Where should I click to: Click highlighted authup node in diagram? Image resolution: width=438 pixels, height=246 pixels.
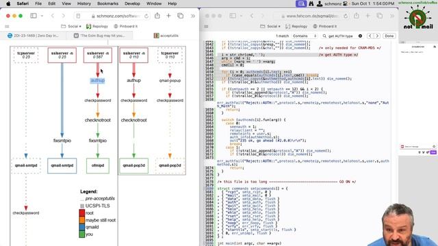pyautogui.click(x=97, y=81)
